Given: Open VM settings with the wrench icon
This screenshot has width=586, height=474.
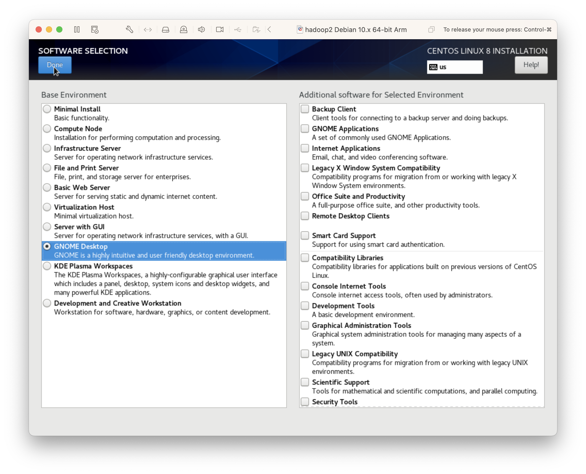Looking at the screenshot, I should pyautogui.click(x=129, y=29).
